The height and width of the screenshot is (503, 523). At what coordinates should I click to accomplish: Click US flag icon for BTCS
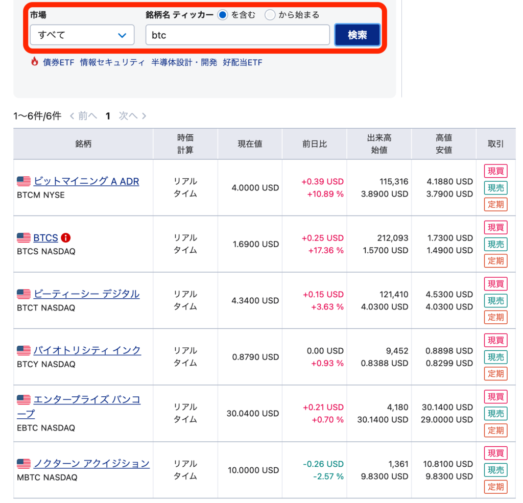(x=23, y=237)
